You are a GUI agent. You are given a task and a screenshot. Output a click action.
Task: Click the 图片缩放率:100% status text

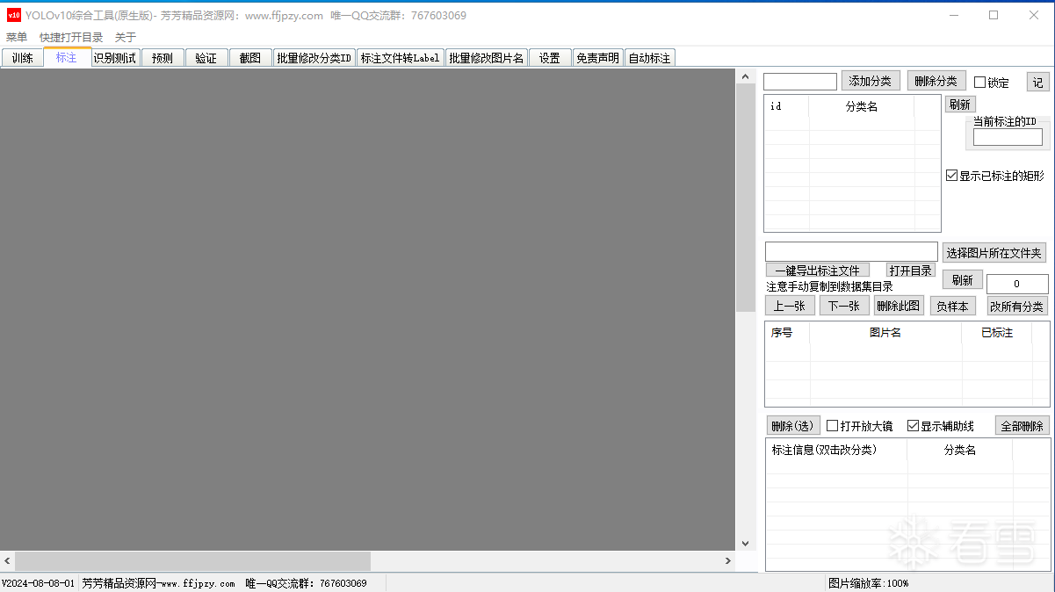[x=869, y=583]
